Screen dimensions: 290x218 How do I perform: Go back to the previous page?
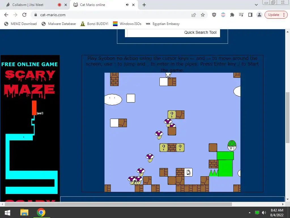point(6,15)
